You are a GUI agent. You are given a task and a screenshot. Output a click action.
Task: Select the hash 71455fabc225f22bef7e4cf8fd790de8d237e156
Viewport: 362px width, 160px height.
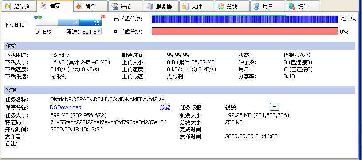[108, 122]
